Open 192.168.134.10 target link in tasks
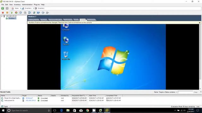202x113 pixels. pos(31,100)
